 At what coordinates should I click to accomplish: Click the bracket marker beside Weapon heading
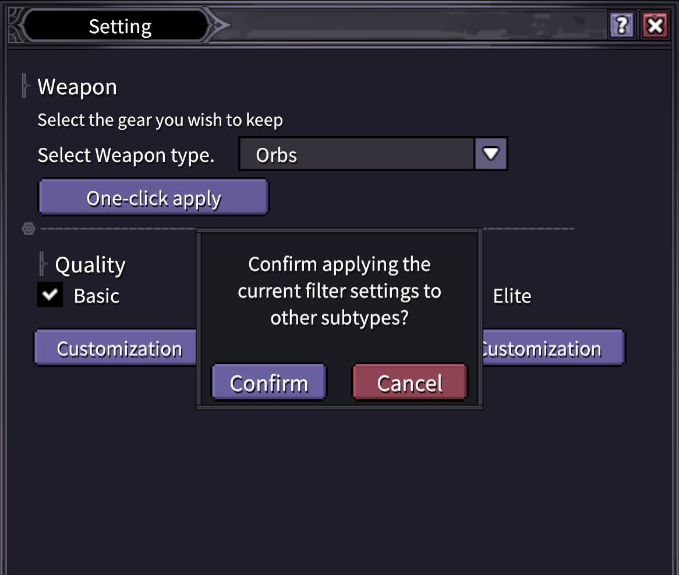click(25, 86)
